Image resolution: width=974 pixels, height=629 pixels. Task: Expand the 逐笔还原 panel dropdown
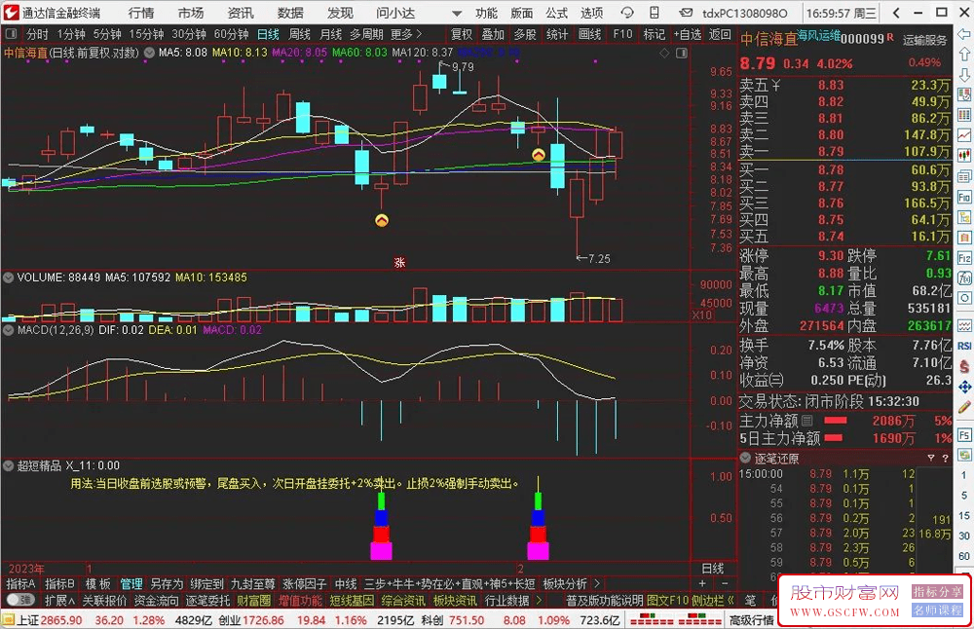click(x=745, y=459)
